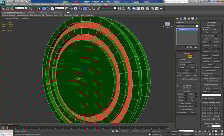Activate the Select and Move tool
Screen dimensions: 224x136
click(x=44, y=9)
